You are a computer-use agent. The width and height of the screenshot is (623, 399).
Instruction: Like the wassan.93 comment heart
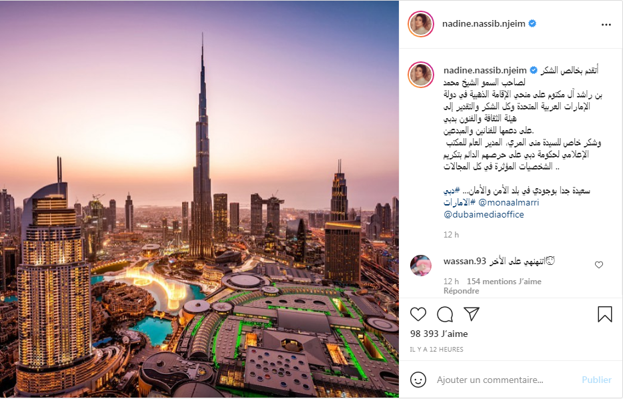(x=599, y=265)
